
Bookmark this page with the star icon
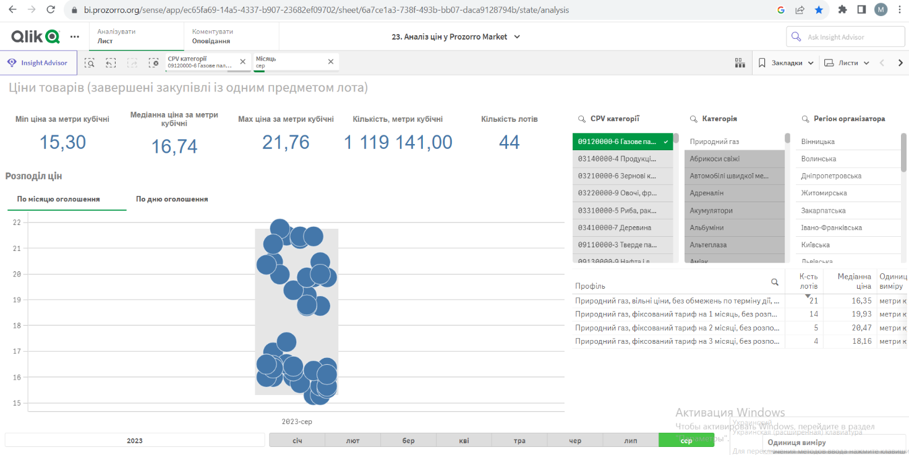[819, 10]
